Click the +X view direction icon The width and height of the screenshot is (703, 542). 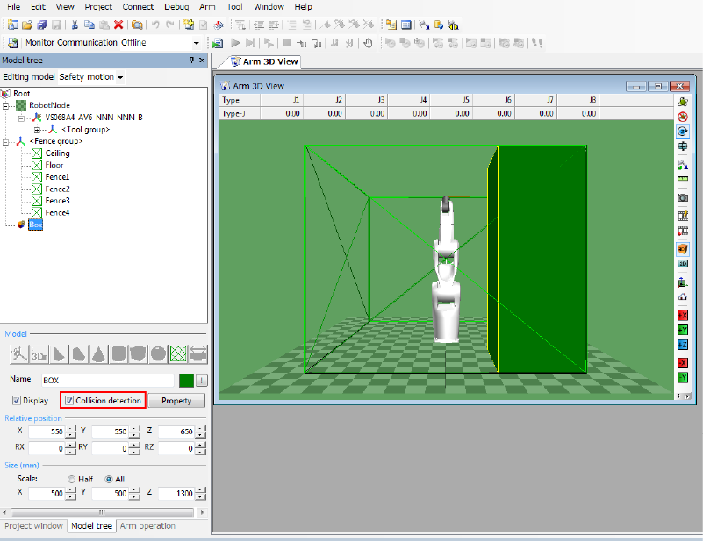(683, 314)
